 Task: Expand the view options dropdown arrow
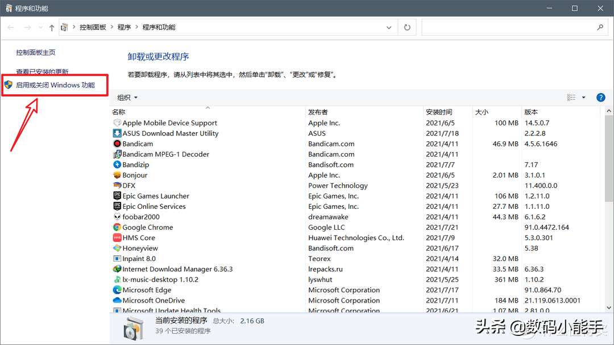(583, 98)
